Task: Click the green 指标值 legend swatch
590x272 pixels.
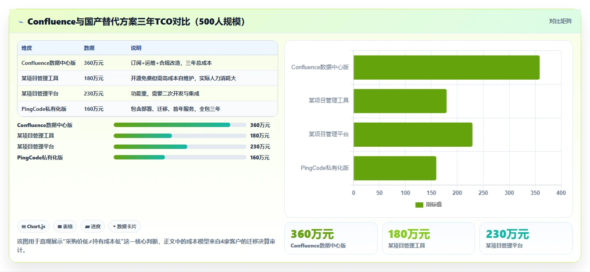Action: (x=419, y=205)
